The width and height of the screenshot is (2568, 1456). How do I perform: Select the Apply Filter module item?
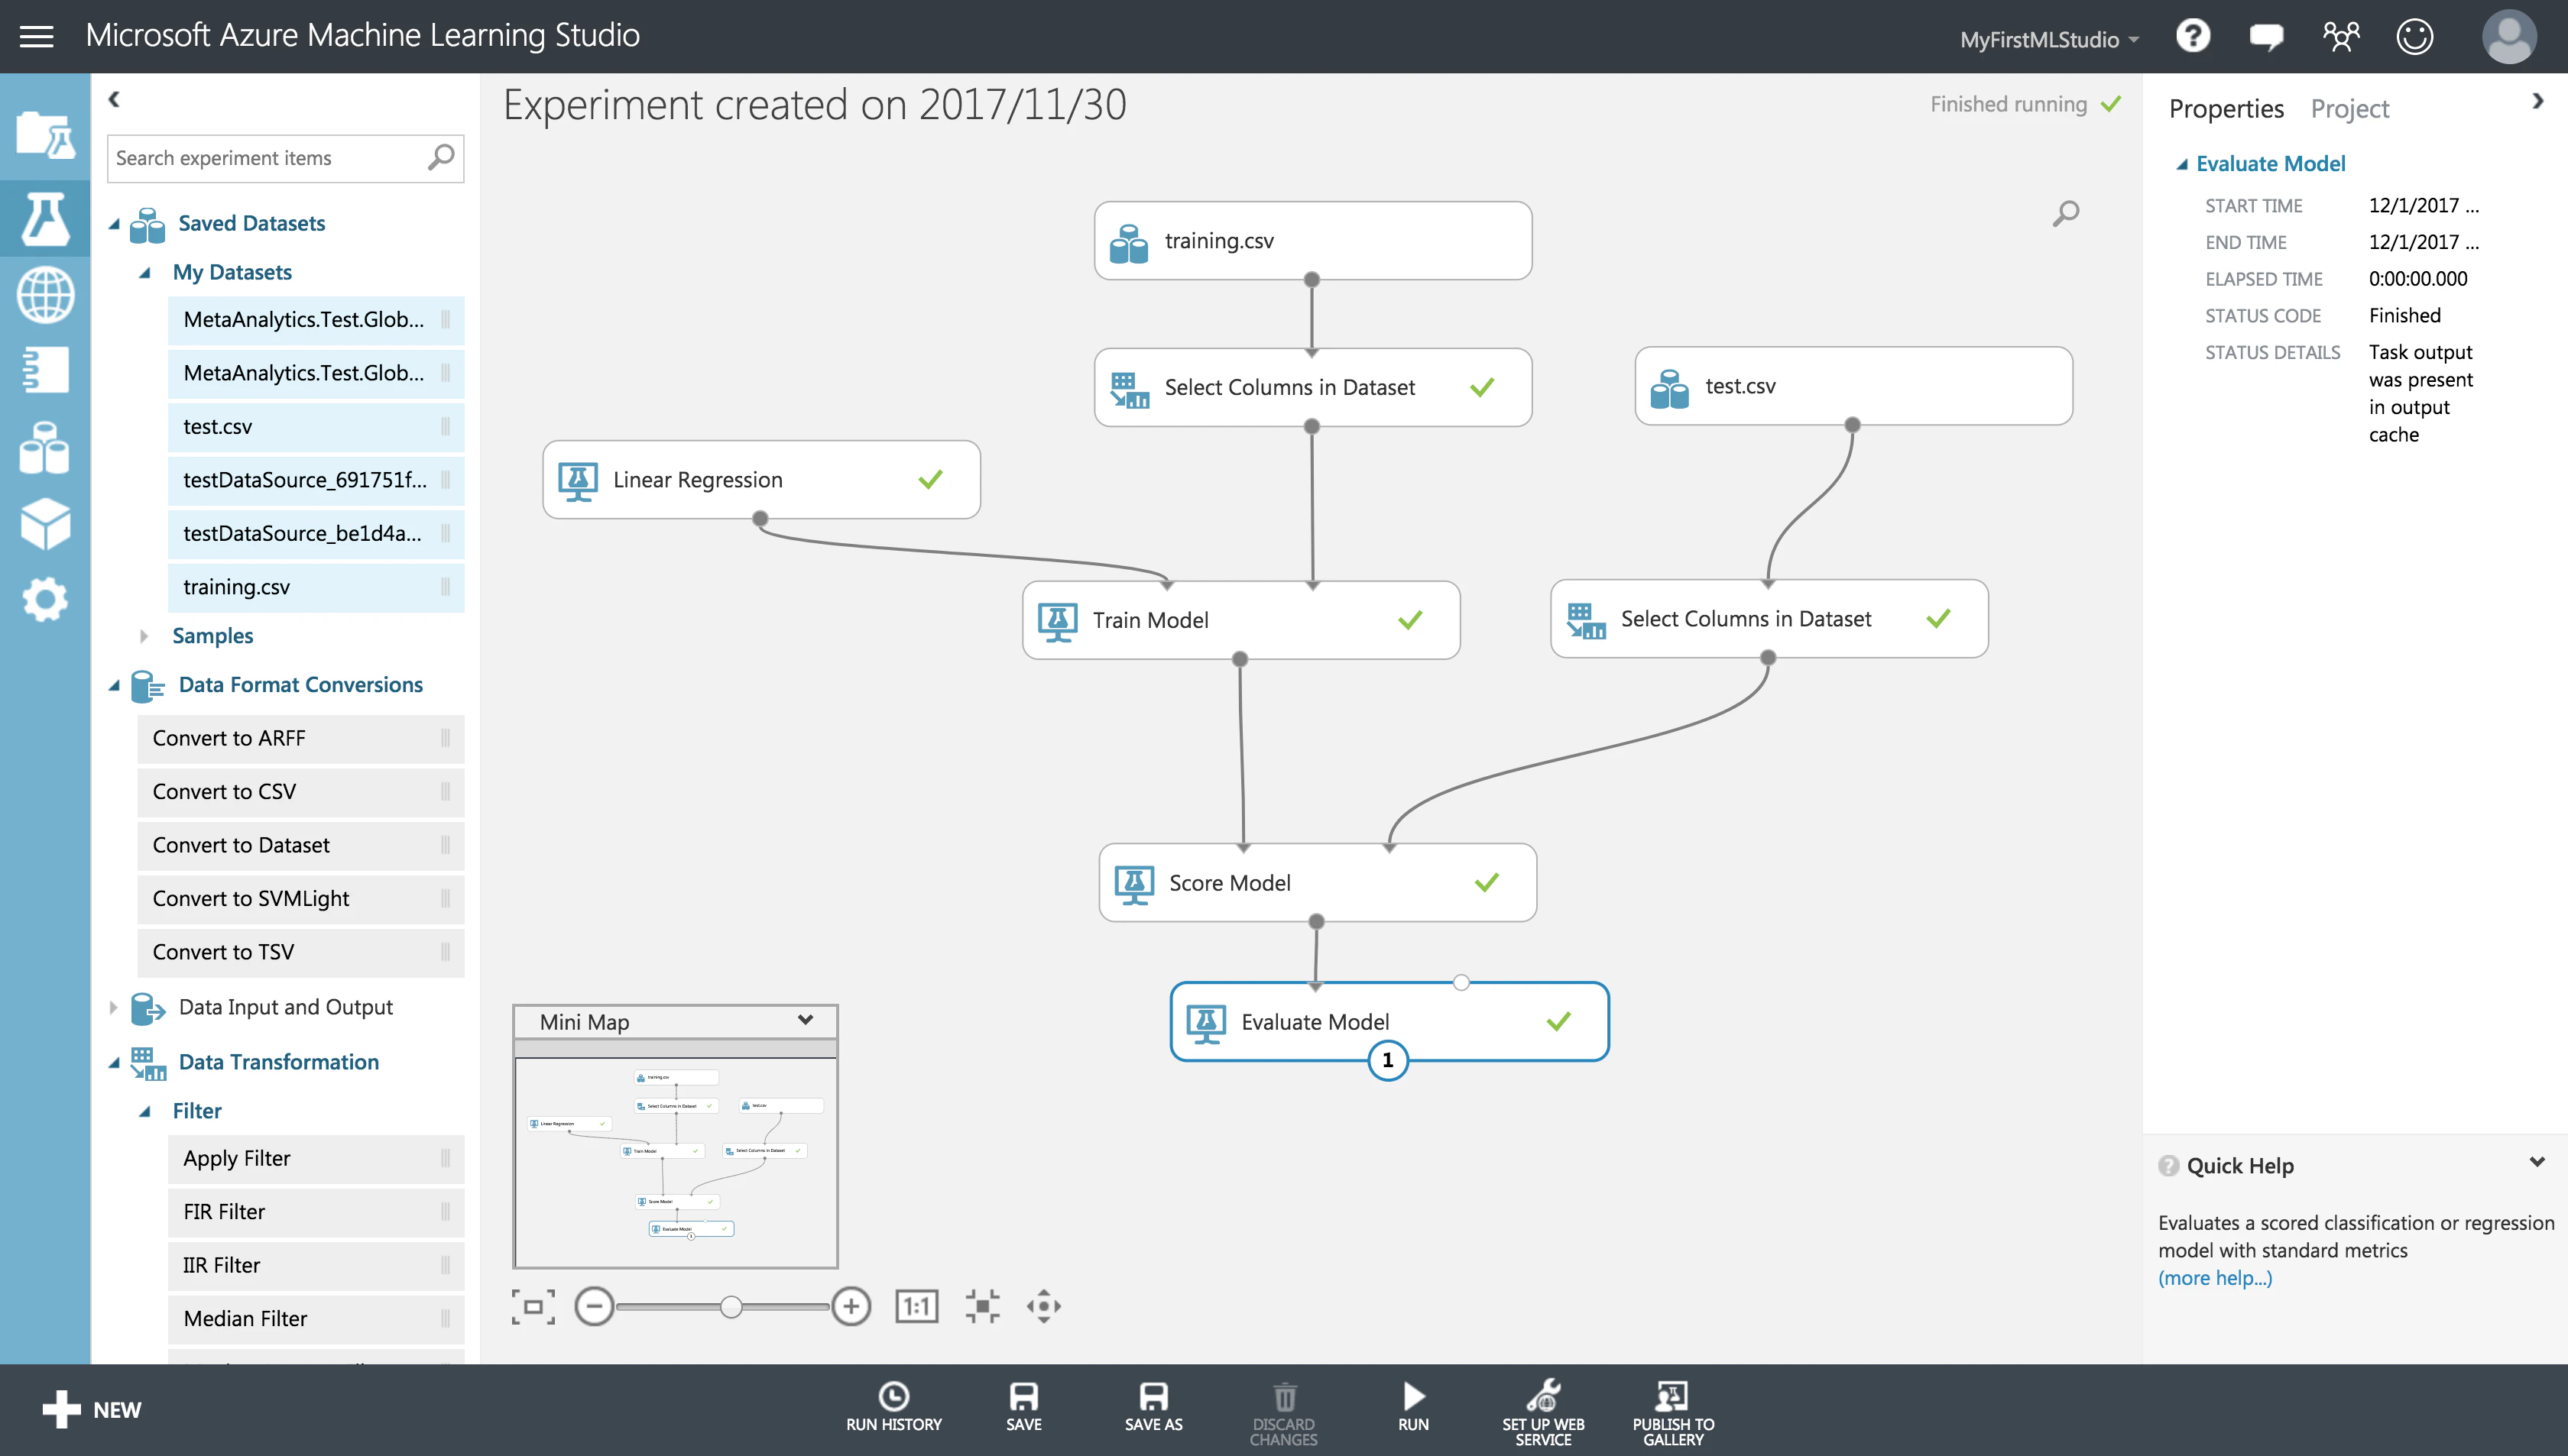[316, 1159]
